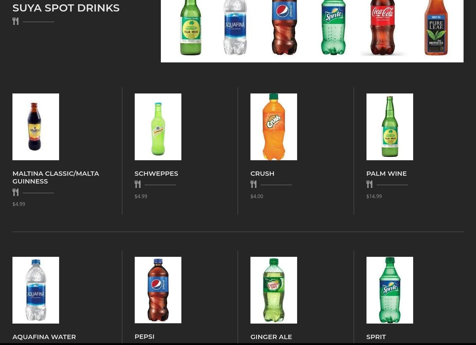The width and height of the screenshot is (476, 345).
Task: Click the fork-knife icon under Suya Spot Drinks
Action: click(16, 21)
